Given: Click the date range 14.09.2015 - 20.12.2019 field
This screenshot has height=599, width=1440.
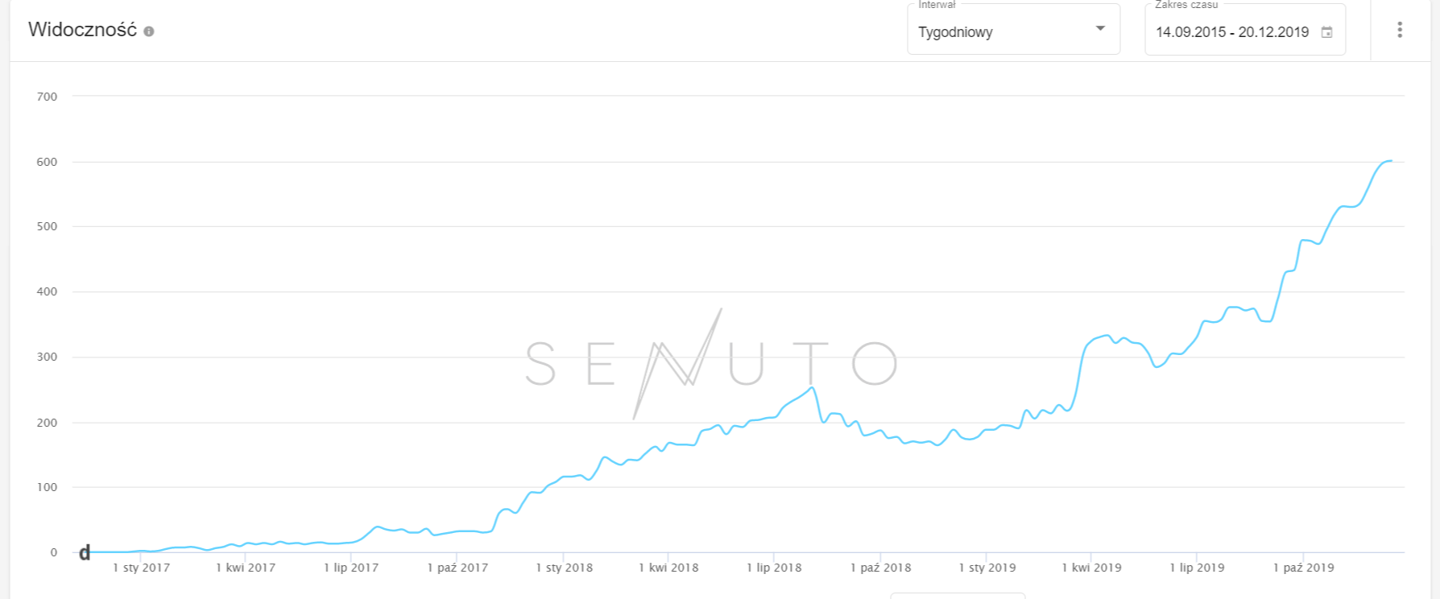Looking at the screenshot, I should (x=1232, y=32).
